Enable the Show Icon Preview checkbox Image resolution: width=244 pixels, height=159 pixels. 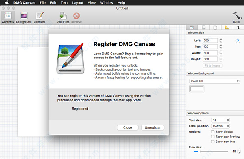213,137
